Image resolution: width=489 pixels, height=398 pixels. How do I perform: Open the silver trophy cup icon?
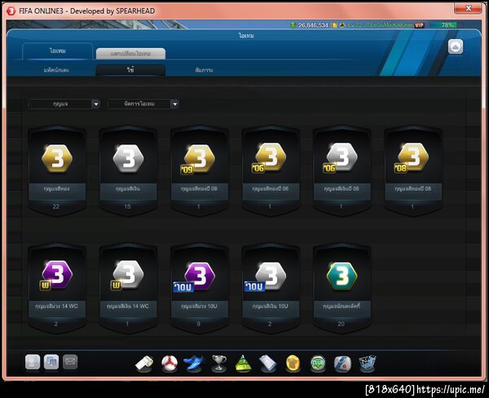pos(219,364)
